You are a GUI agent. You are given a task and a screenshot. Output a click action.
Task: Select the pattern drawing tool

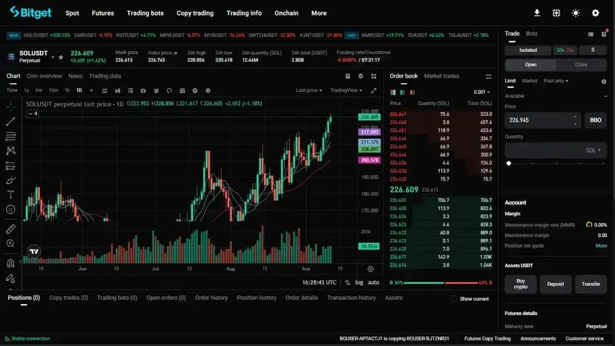tap(10, 151)
